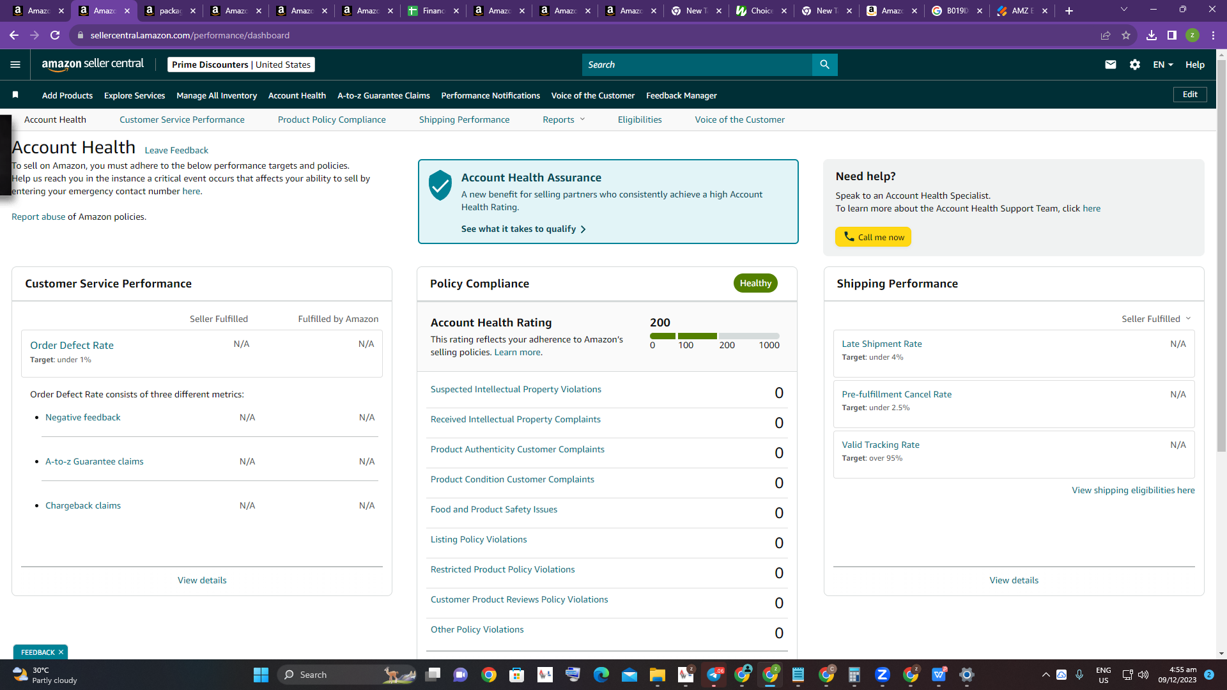This screenshot has width=1227, height=690.
Task: Click the Healthy status badge
Action: click(x=755, y=283)
